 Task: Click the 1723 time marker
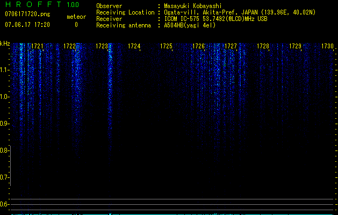pyautogui.click(x=102, y=46)
